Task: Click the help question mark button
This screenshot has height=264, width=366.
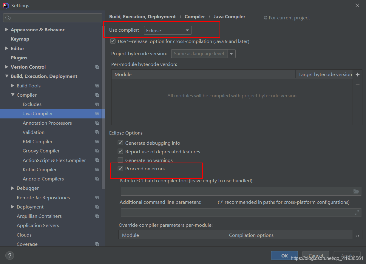Action: click(x=10, y=256)
